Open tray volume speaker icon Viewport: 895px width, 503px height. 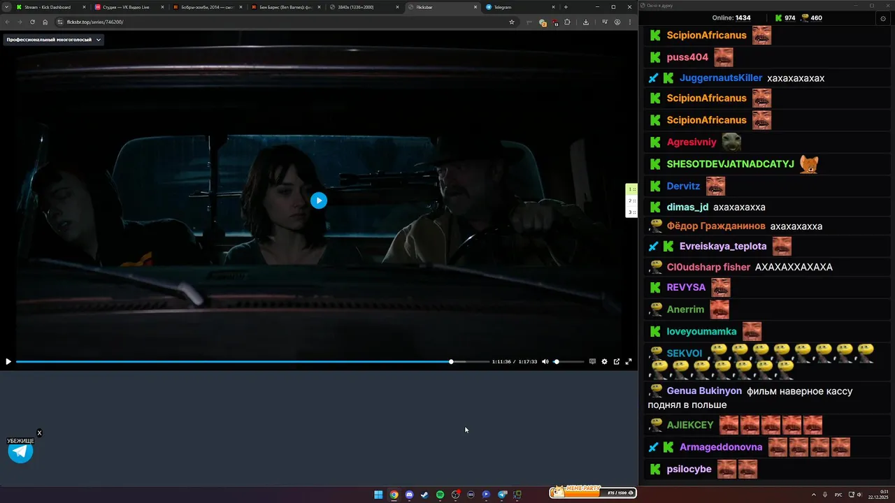click(x=859, y=495)
